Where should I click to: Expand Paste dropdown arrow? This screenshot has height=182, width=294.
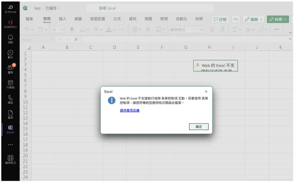click(45, 30)
